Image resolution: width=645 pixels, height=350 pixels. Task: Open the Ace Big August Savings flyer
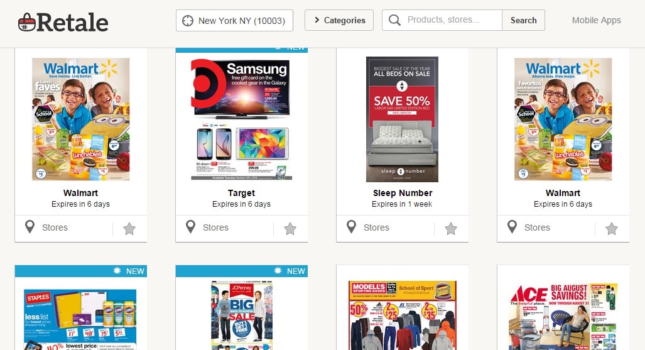[x=563, y=316]
